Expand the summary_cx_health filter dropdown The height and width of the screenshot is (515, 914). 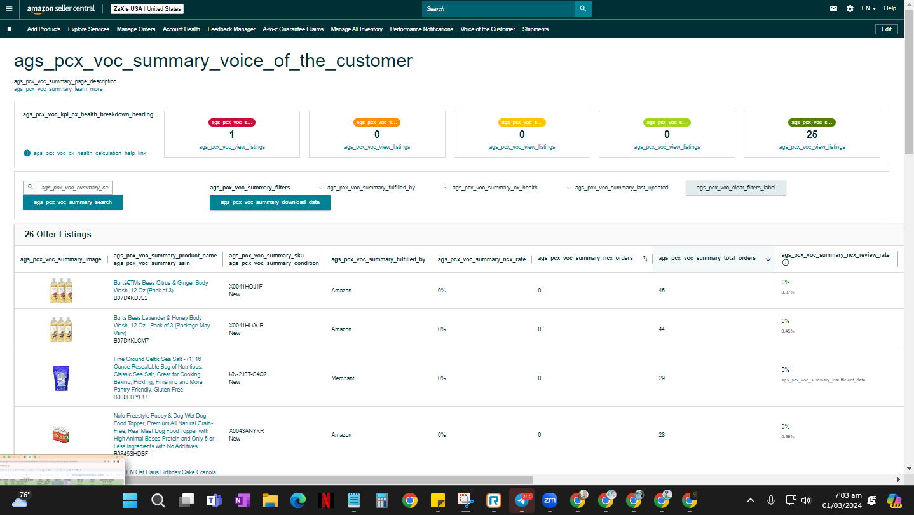pos(491,188)
